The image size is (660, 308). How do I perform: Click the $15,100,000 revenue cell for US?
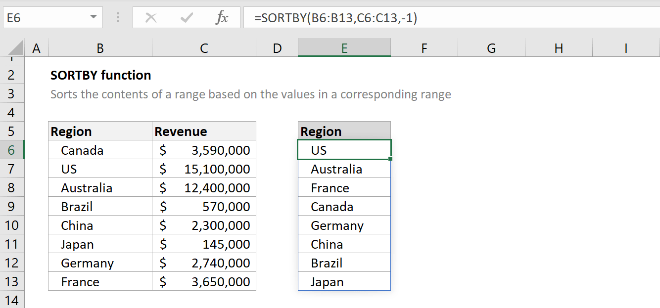click(204, 168)
